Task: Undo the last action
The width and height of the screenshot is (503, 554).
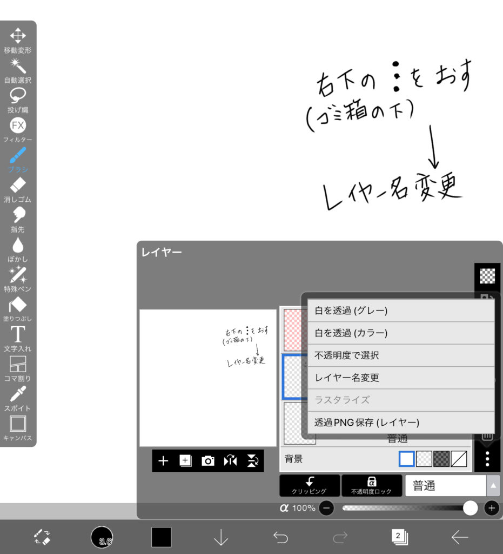Action: pyautogui.click(x=281, y=537)
